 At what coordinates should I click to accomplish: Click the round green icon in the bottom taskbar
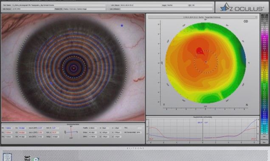click(36, 159)
